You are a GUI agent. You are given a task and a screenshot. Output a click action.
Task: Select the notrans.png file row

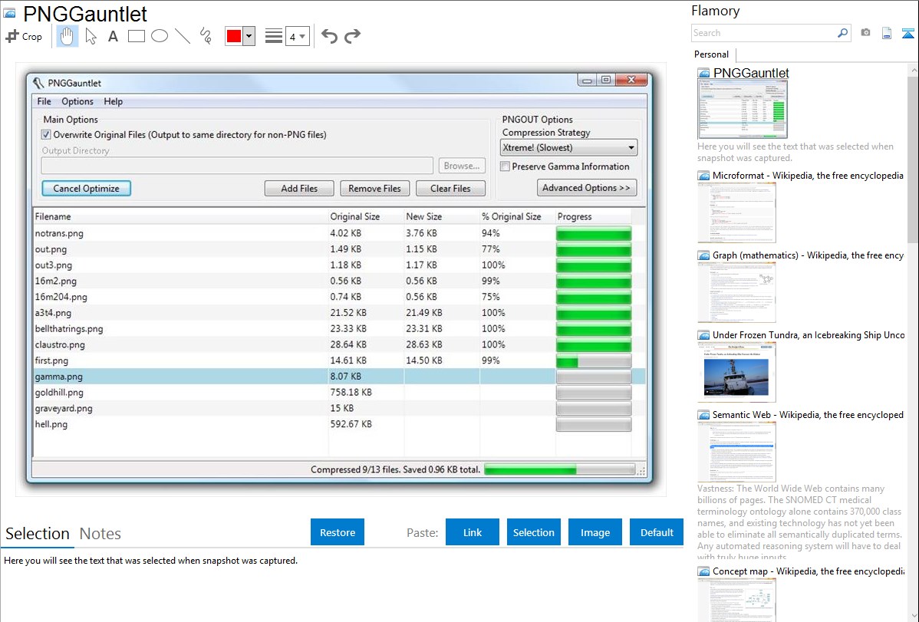coord(339,233)
